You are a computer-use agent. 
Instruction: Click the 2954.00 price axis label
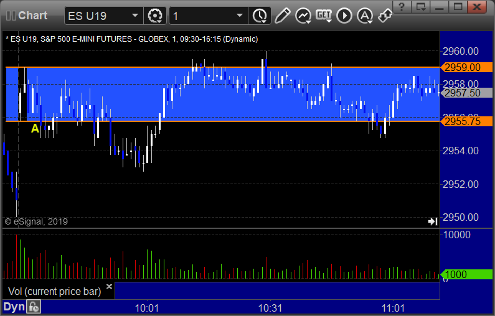(461, 151)
